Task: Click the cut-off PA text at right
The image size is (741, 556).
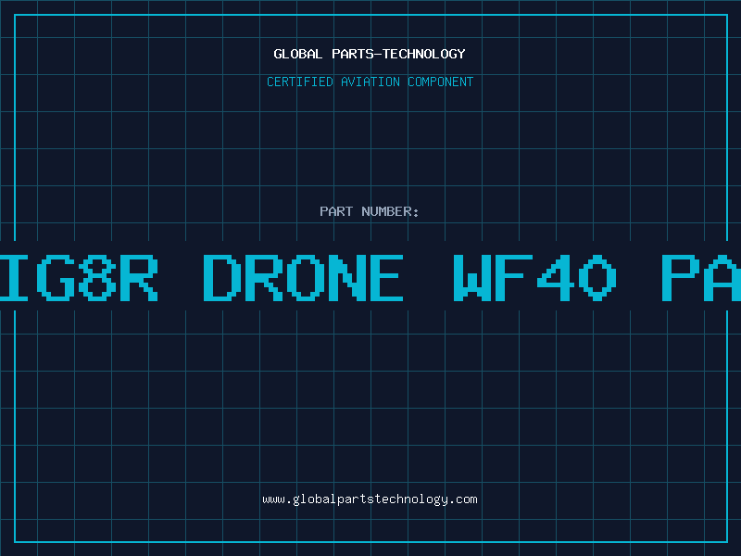Action: [701, 278]
